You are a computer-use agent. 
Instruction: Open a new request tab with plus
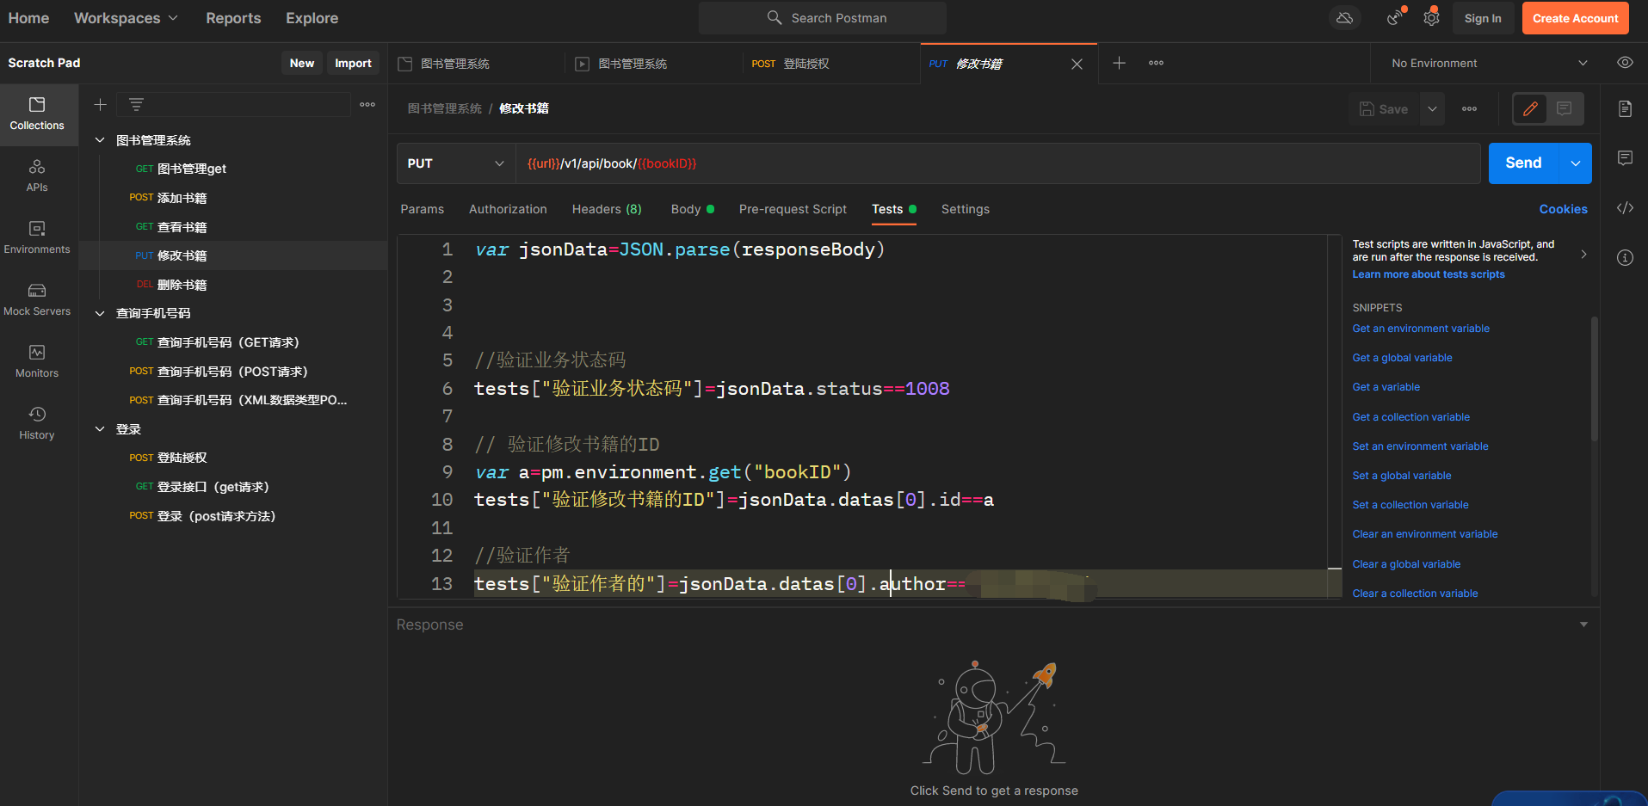1119,63
